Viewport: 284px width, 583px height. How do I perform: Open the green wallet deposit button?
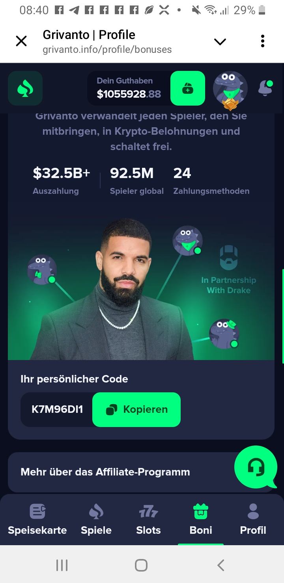point(188,88)
